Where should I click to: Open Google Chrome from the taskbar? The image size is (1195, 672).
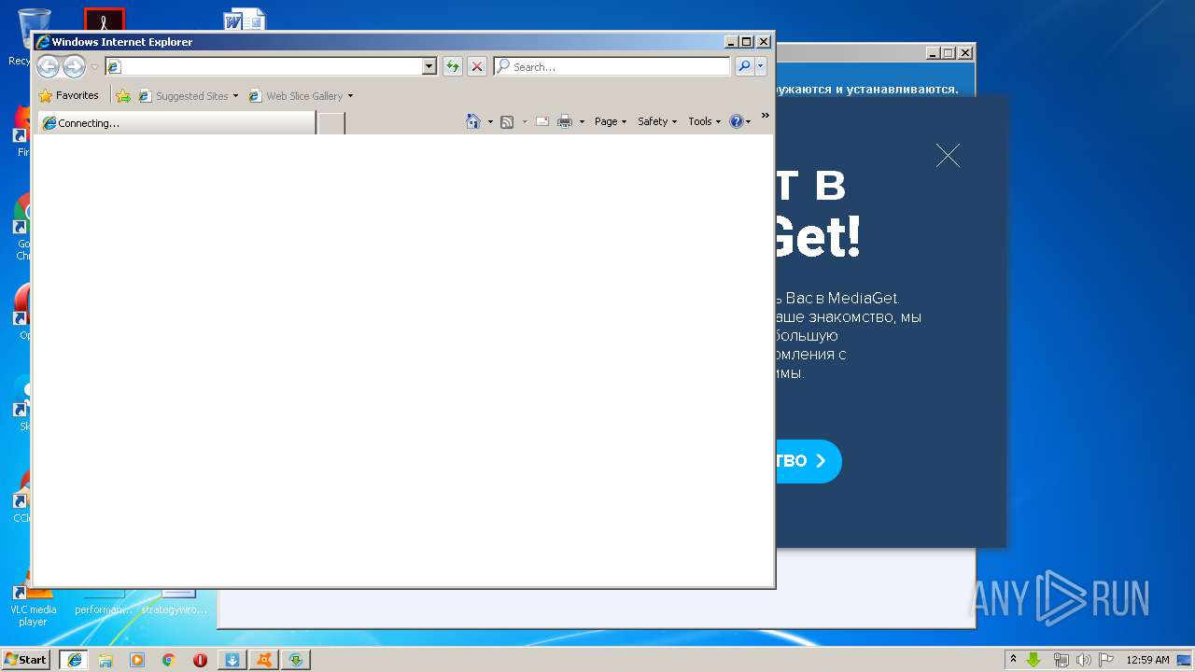point(168,660)
